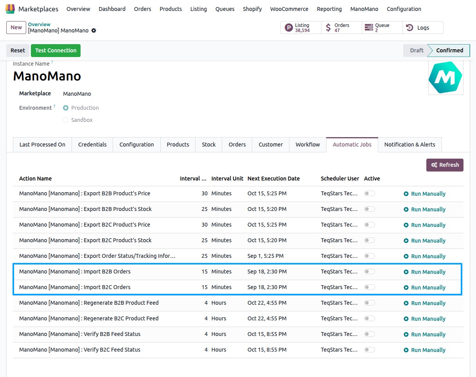Click the purple Refresh button
476x377 pixels.
point(445,165)
